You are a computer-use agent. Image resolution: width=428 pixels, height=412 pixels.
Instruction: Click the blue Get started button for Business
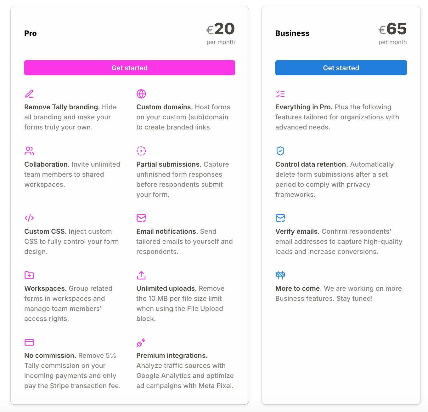tap(341, 68)
